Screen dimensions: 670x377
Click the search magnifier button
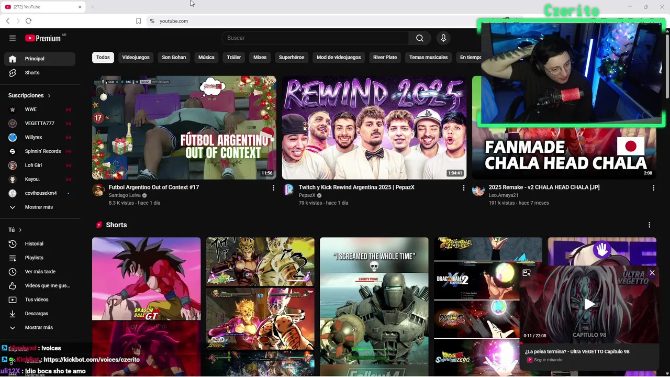pyautogui.click(x=420, y=38)
